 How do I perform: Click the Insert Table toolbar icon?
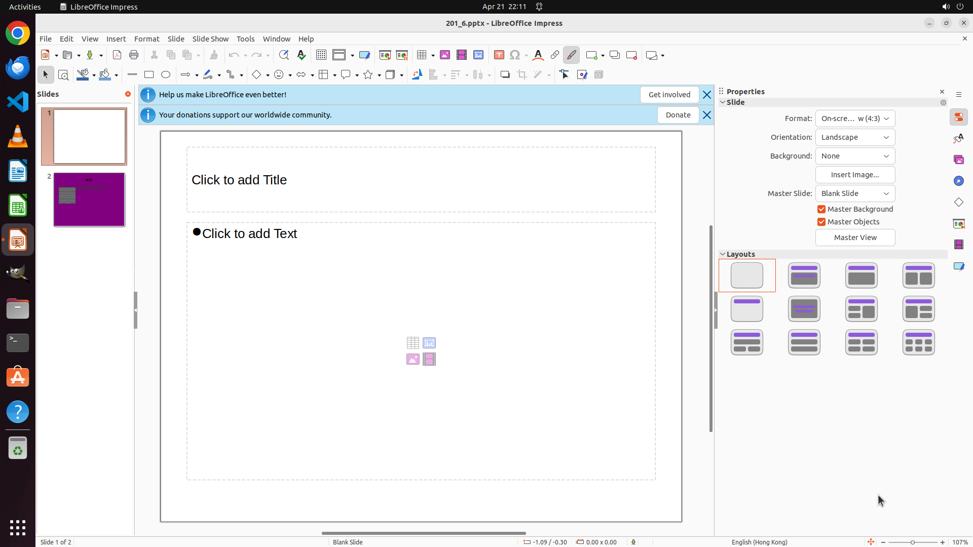[x=421, y=55]
